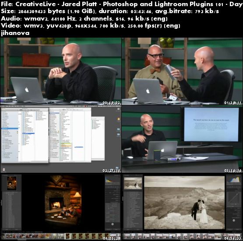Click the Navigator preview of wedding photo

[x=133, y=183]
